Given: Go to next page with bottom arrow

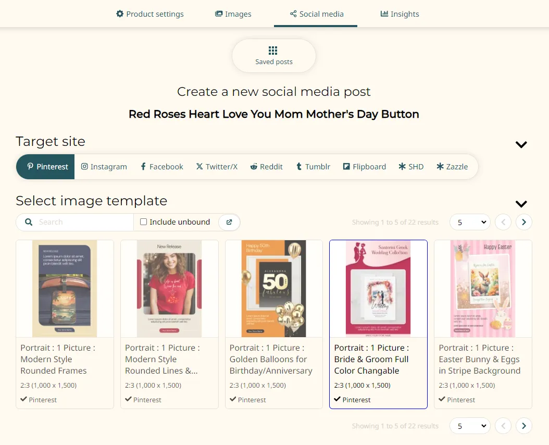Looking at the screenshot, I should tap(524, 426).
